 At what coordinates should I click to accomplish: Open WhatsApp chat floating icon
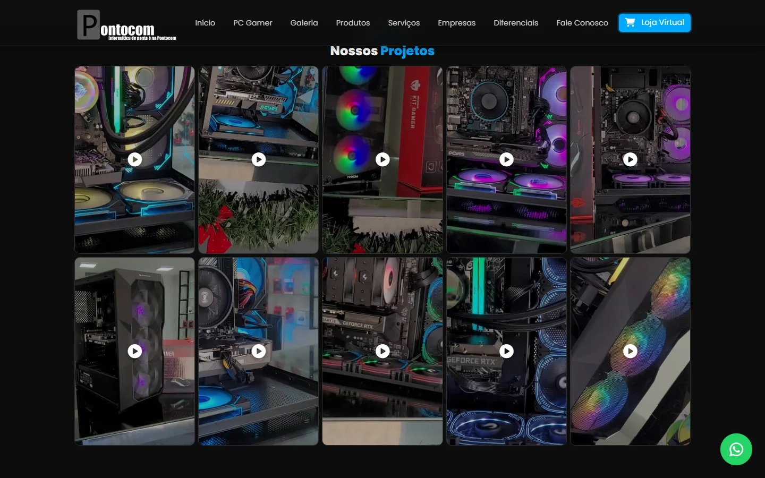pos(736,449)
